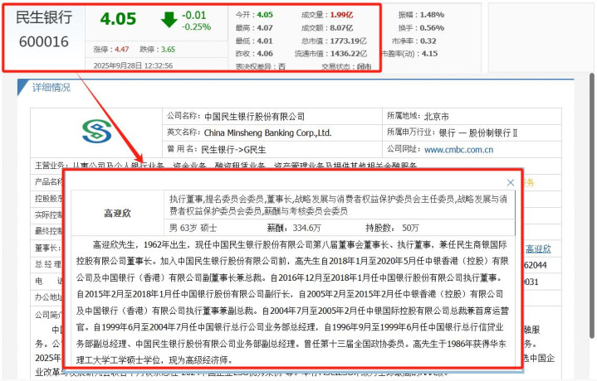Click the -0.25% change percentage
Viewport: 597px width, 381px height.
pos(197,27)
